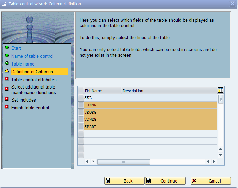Cancel the table control wizard
The image size is (238, 188).
pyautogui.click(x=211, y=181)
